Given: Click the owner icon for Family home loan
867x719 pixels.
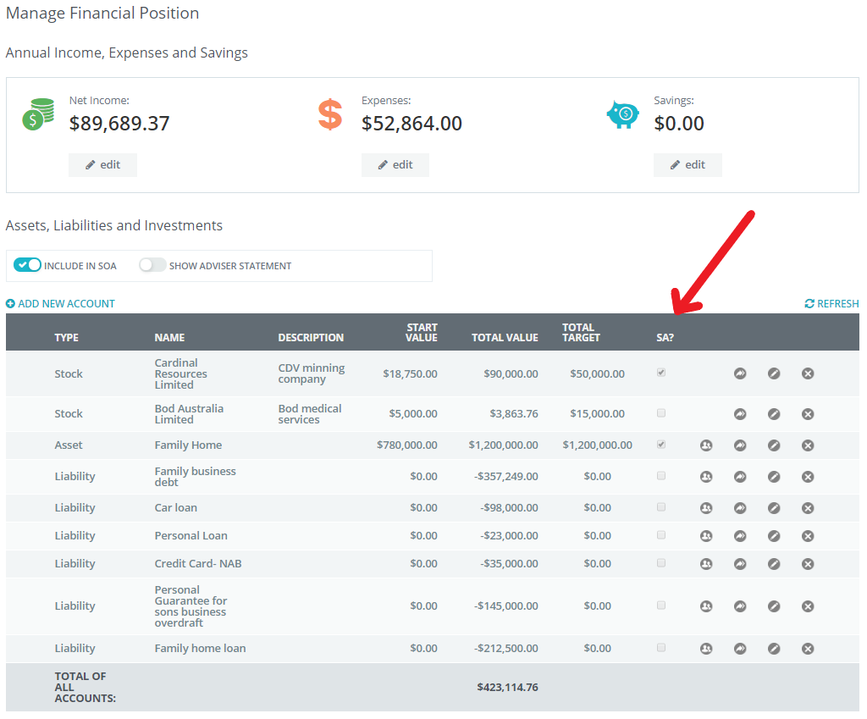Looking at the screenshot, I should pyautogui.click(x=706, y=649).
